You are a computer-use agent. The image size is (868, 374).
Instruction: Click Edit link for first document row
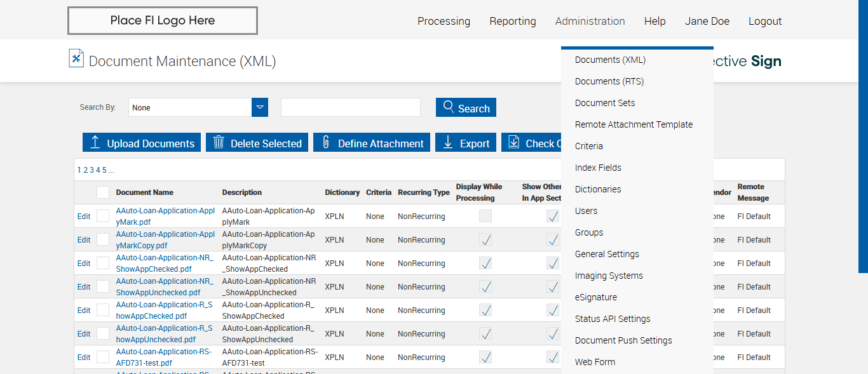[84, 217]
